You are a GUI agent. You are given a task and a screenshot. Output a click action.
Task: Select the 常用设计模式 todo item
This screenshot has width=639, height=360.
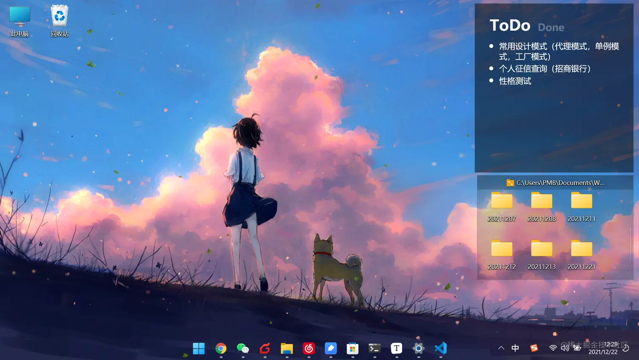point(554,51)
